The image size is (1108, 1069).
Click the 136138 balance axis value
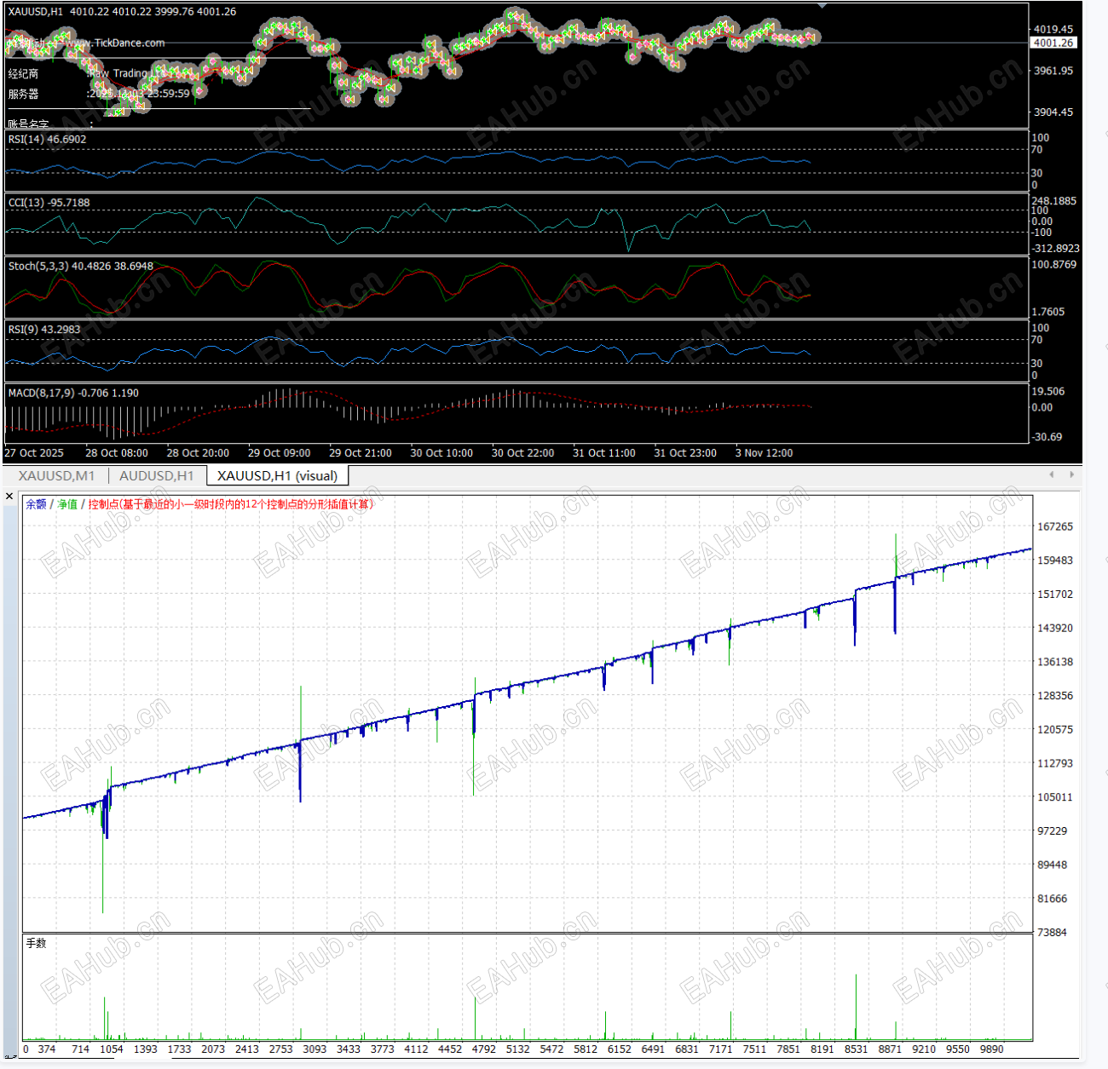coord(1055,662)
